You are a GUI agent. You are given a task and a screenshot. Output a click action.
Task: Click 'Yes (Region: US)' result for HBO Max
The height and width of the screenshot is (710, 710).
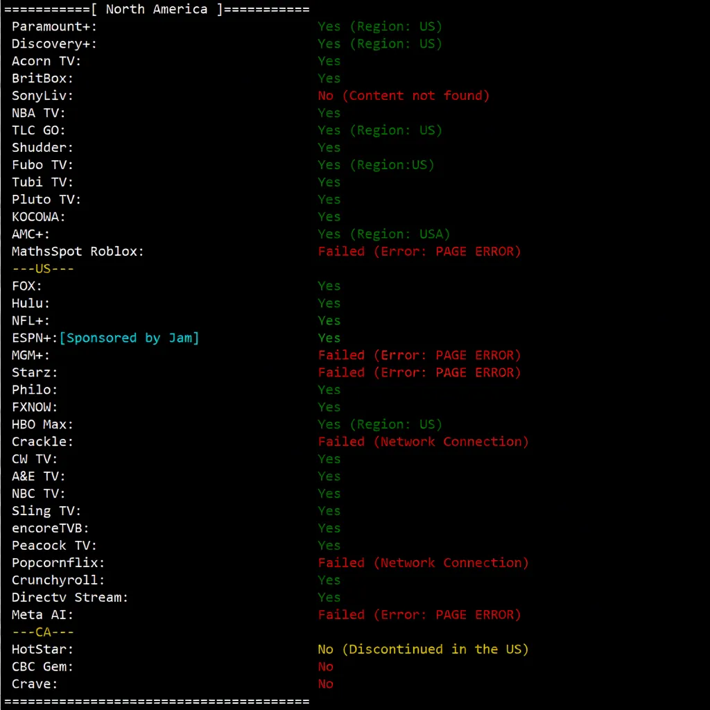380,424
